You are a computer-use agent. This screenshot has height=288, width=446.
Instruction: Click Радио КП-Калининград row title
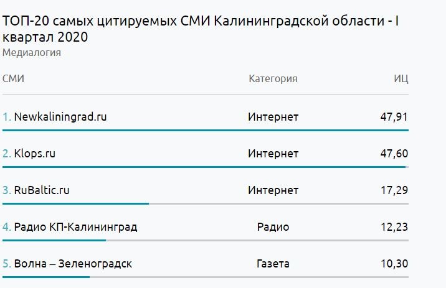click(x=75, y=227)
